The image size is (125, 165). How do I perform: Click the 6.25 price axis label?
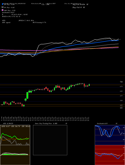point(121,91)
